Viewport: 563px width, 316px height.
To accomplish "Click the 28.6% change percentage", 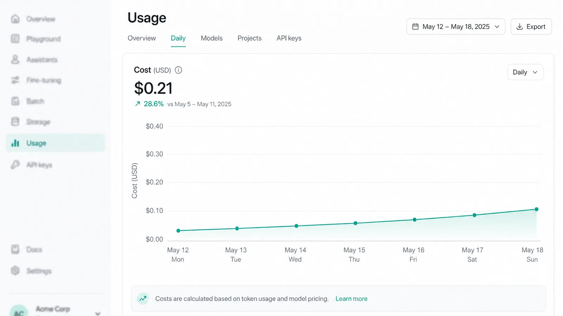I will (154, 104).
